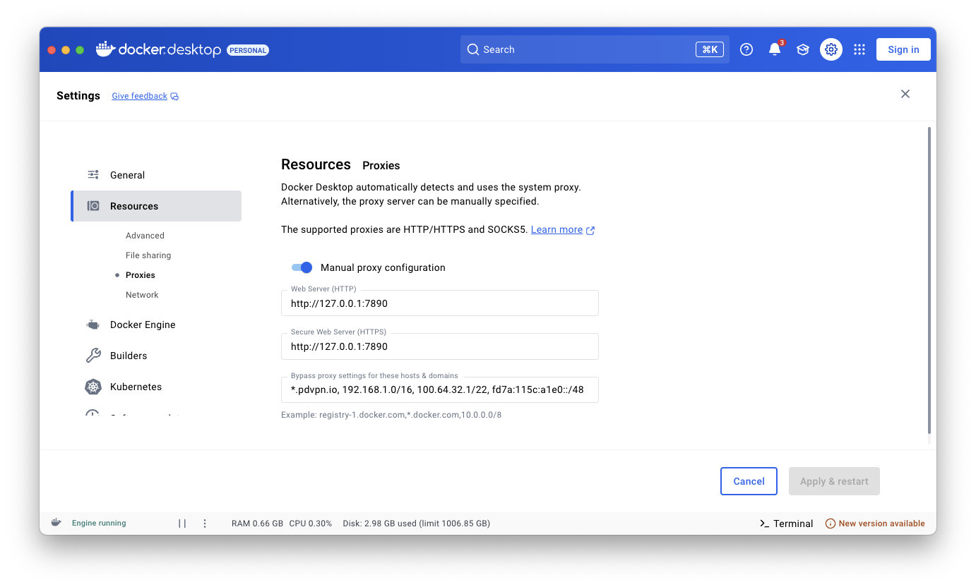Click the General sliders icon
This screenshot has height=587, width=976.
tap(93, 175)
